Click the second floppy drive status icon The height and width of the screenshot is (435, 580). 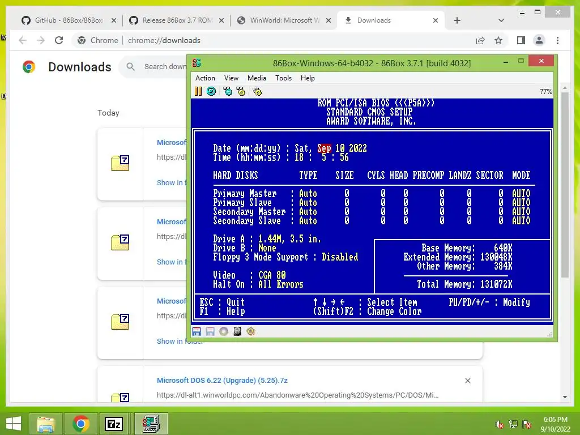click(x=210, y=331)
